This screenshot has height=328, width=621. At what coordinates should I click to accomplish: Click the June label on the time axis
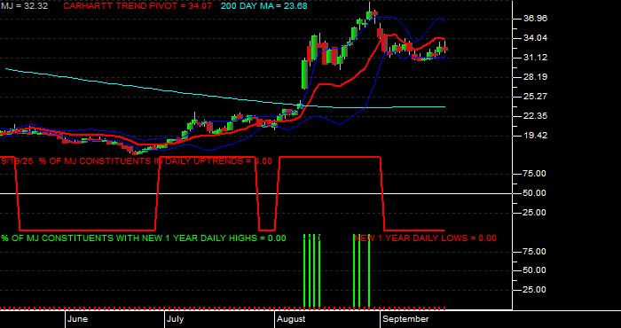(78, 319)
